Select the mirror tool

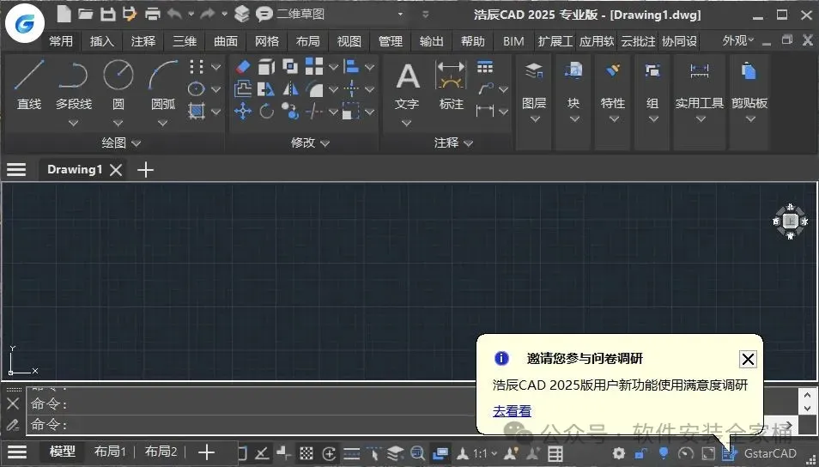pyautogui.click(x=290, y=89)
